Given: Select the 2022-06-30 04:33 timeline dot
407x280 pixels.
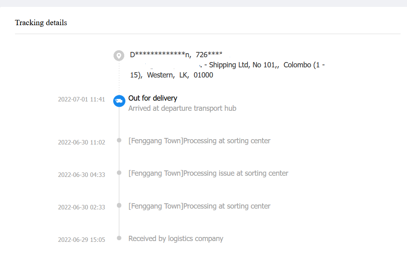Looking at the screenshot, I should pyautogui.click(x=119, y=172).
